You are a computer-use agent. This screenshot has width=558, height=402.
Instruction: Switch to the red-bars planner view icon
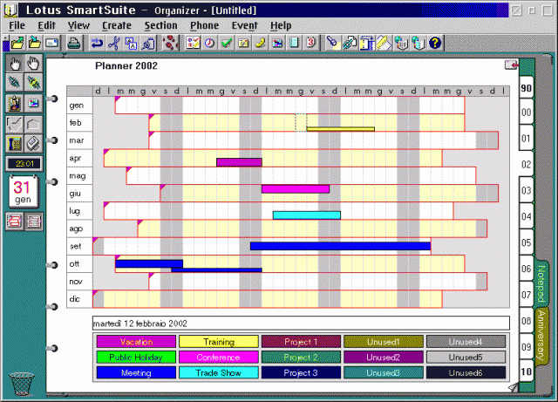(15, 221)
